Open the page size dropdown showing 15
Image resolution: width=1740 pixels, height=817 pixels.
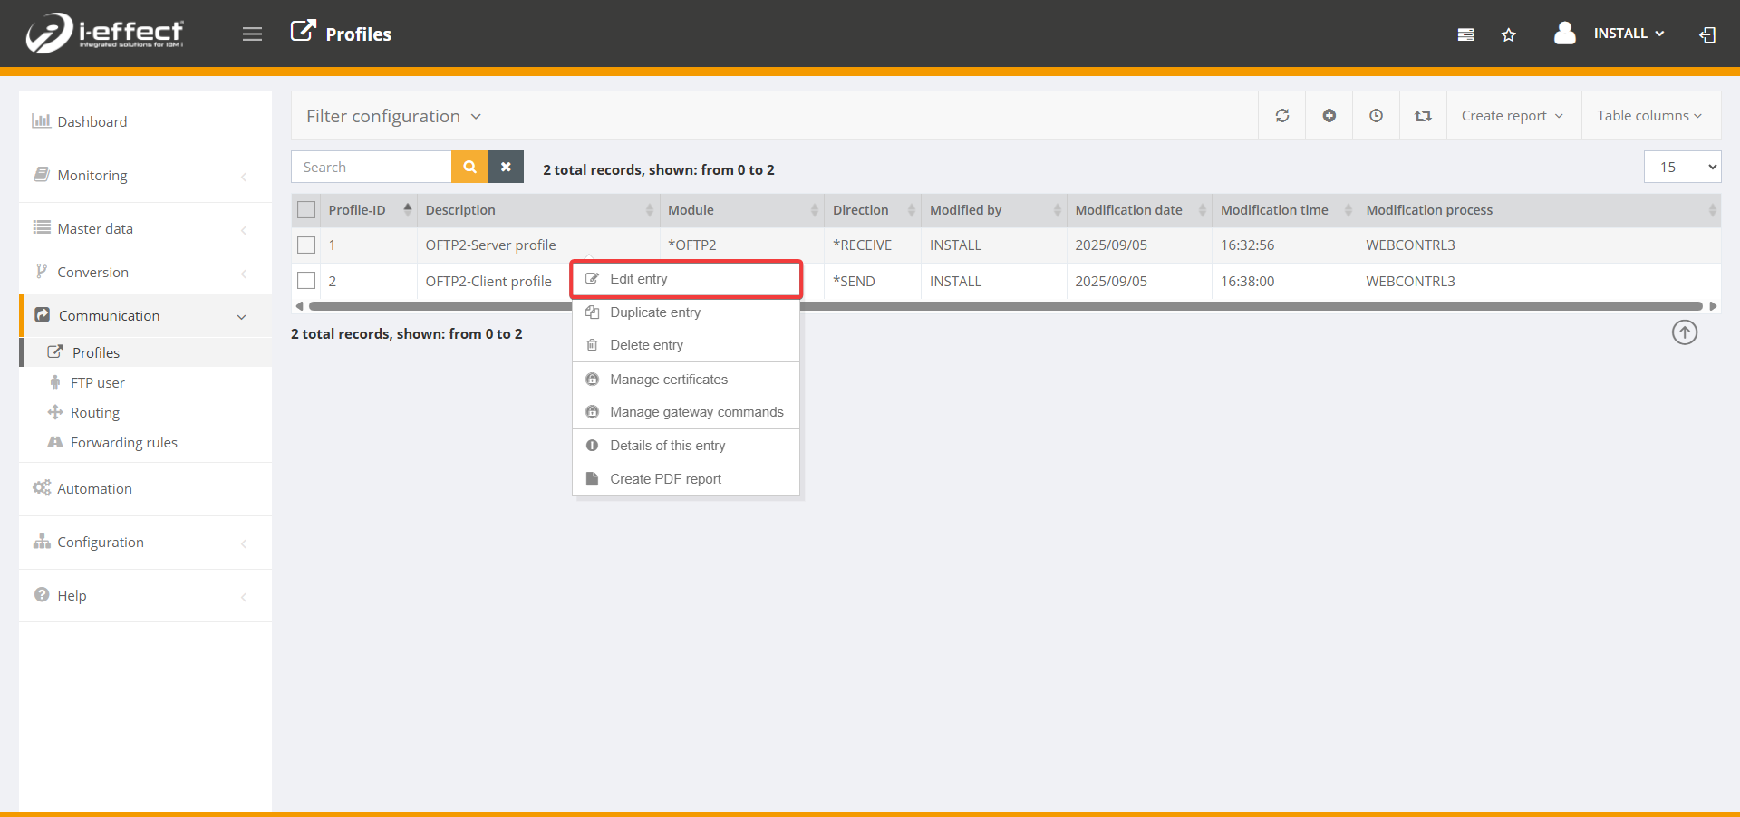1681,167
